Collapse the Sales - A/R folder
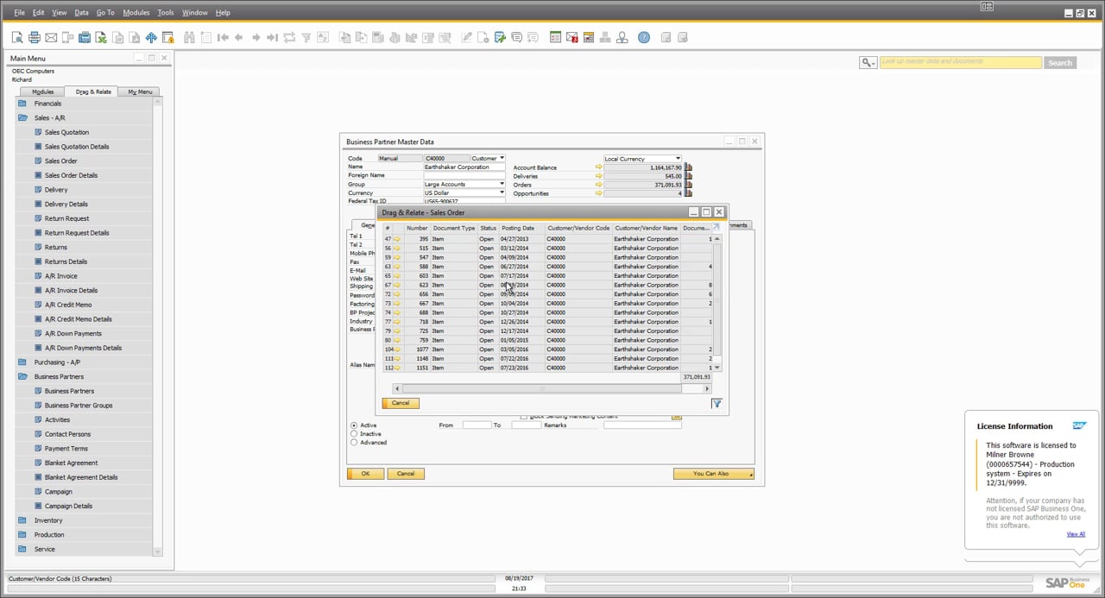The width and height of the screenshot is (1105, 598). click(x=22, y=117)
